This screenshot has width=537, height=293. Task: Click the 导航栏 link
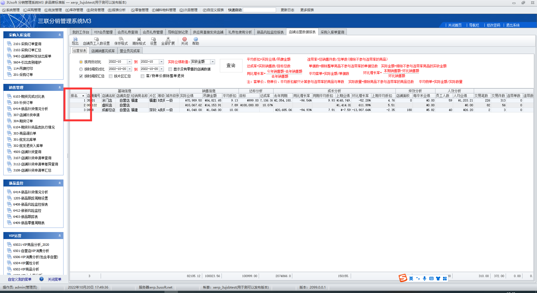[474, 25]
